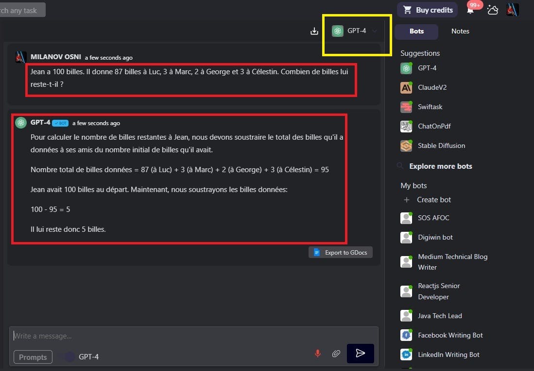Viewport: 534px width, 371px height.
Task: Click the '100 - 95 = 5' line
Action: [x=51, y=210]
